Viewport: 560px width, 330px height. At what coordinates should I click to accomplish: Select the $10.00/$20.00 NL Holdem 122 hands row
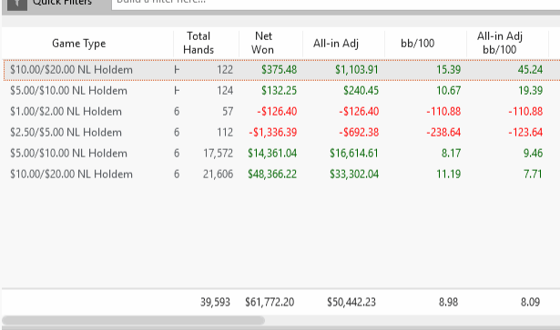click(x=281, y=70)
